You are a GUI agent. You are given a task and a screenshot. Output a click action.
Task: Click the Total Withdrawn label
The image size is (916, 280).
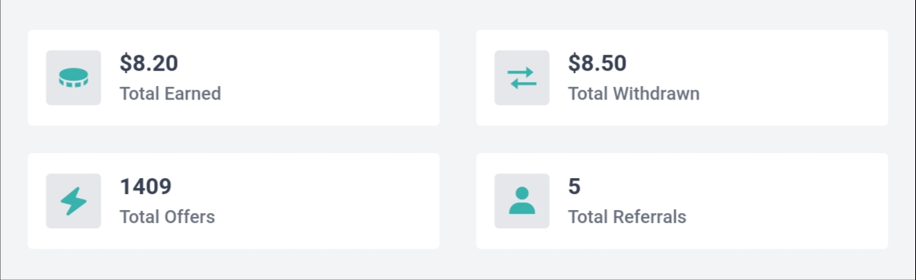[x=634, y=94]
